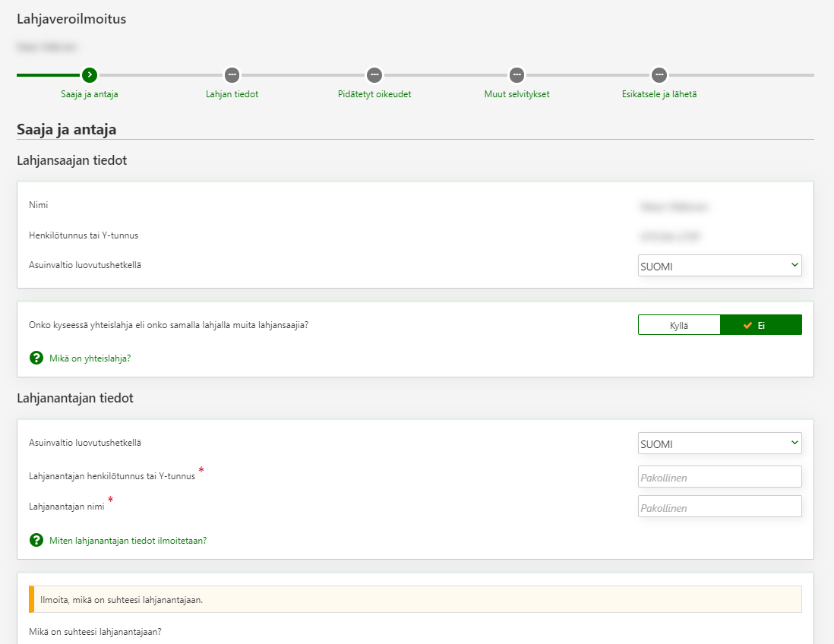Click Lahjanantajan henkilötunnus tai Y-tunnus field

[x=719, y=477]
